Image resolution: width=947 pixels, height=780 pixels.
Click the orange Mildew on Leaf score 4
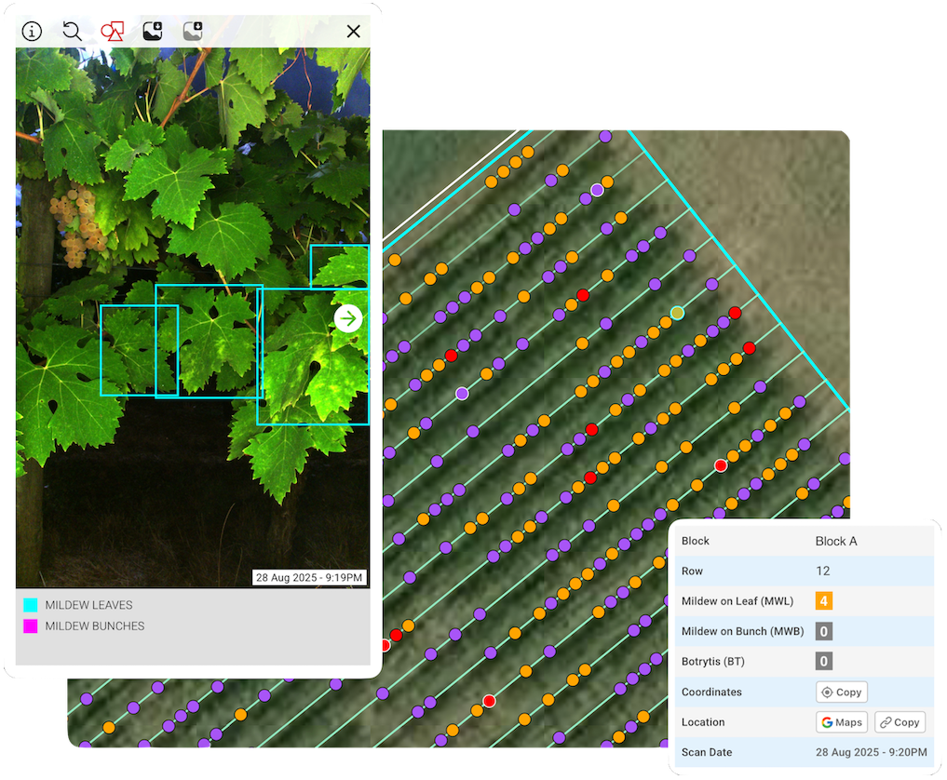coord(823,601)
